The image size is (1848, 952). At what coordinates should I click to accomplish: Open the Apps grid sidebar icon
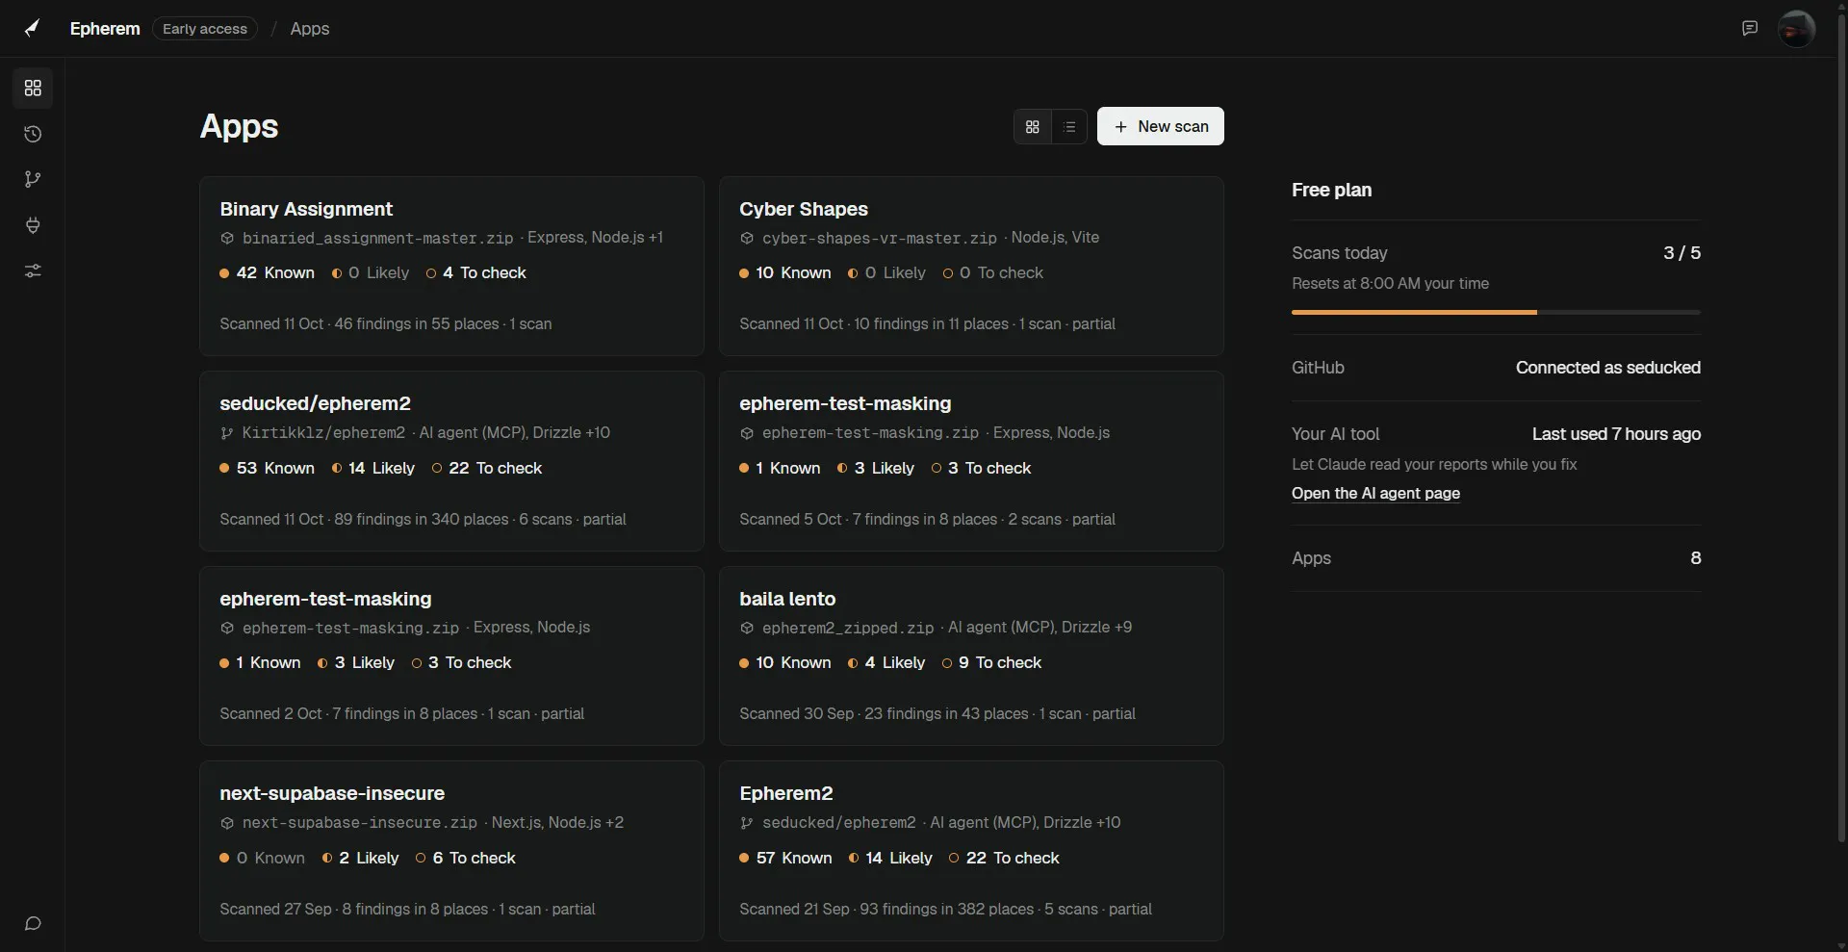(x=33, y=89)
